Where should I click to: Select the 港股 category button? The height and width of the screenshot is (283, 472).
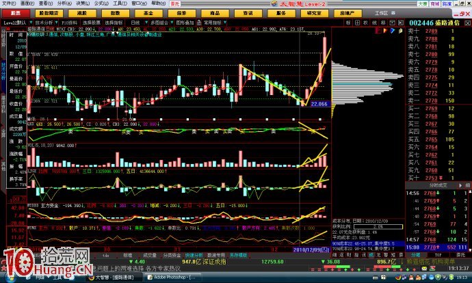(x=82, y=13)
